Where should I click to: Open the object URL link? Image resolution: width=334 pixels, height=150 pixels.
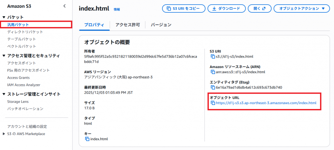tap(266, 103)
